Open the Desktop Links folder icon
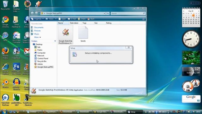This screenshot has height=114, width=202. point(16,6)
